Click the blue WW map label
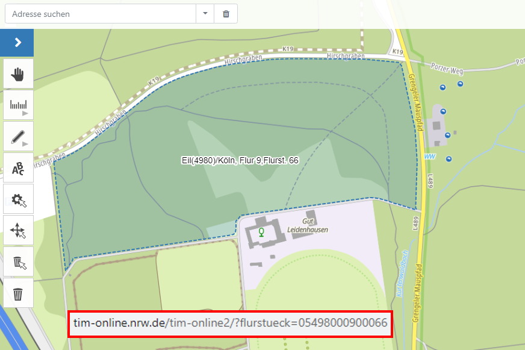Viewport: 525px width, 350px height. coord(430,157)
